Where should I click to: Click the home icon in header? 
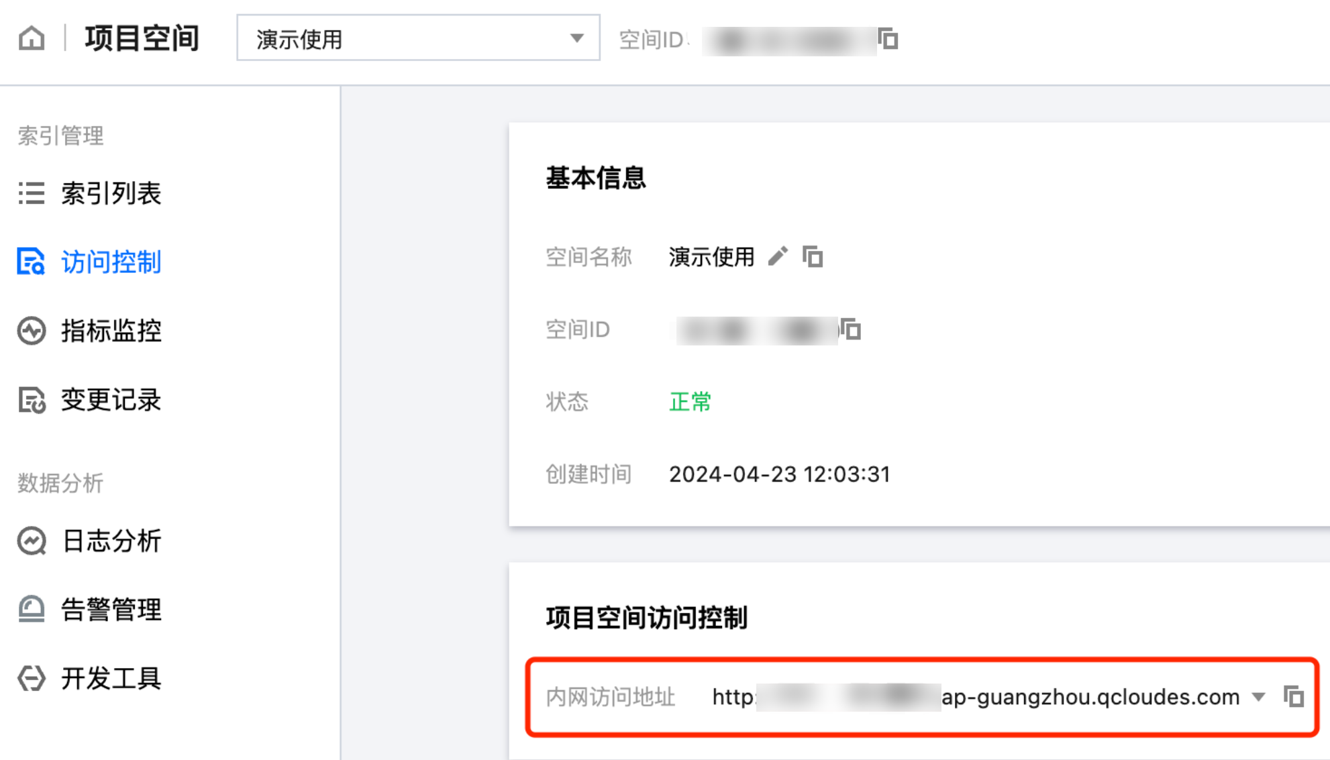click(32, 38)
